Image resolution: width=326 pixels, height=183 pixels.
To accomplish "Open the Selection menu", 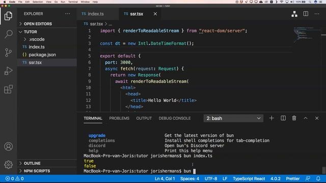I will tap(38, 2).
